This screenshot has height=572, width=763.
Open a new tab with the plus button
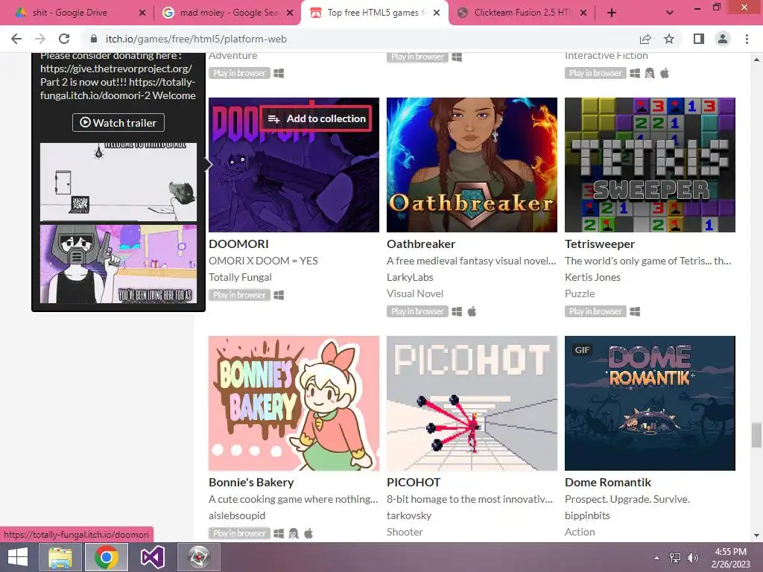point(612,13)
